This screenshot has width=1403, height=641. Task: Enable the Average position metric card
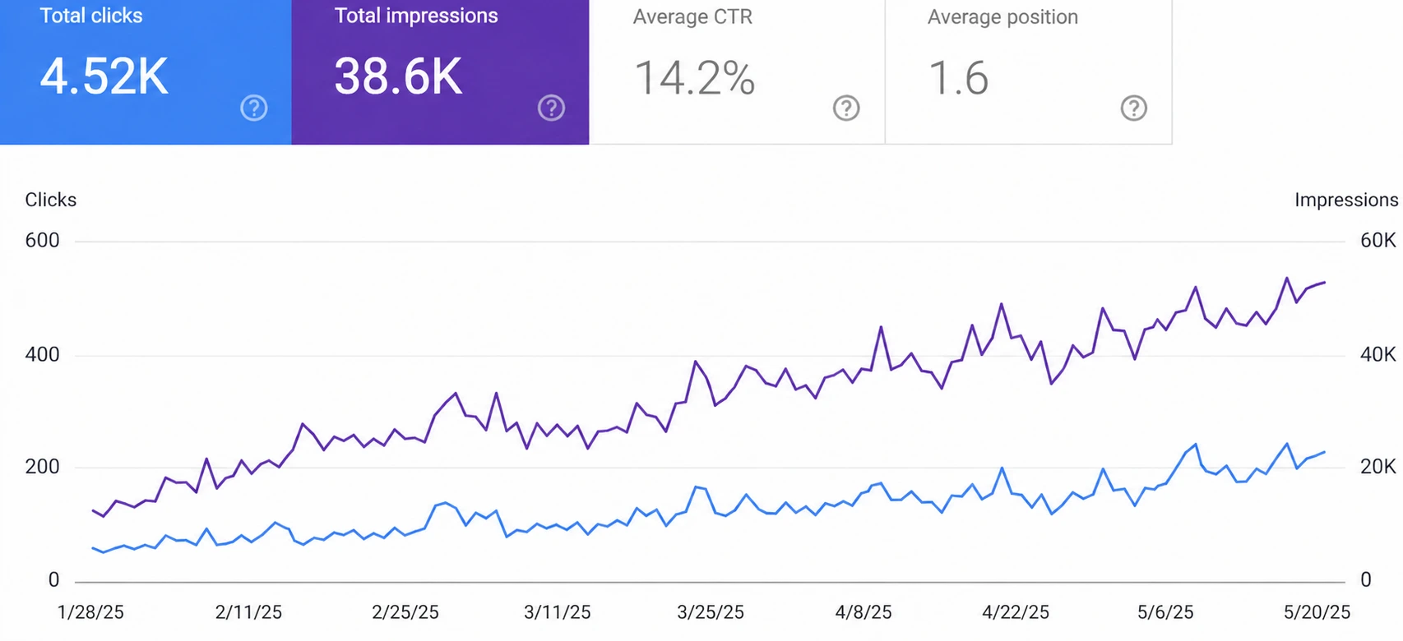1029,72
